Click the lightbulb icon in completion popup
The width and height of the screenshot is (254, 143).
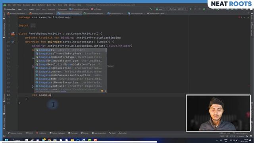[102, 91]
